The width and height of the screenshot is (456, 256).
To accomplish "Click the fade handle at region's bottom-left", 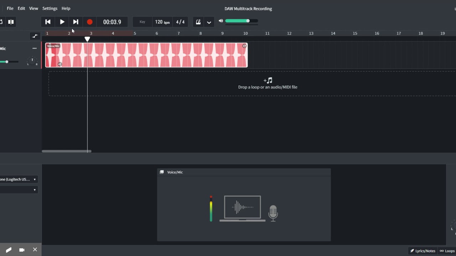I will click(60, 64).
